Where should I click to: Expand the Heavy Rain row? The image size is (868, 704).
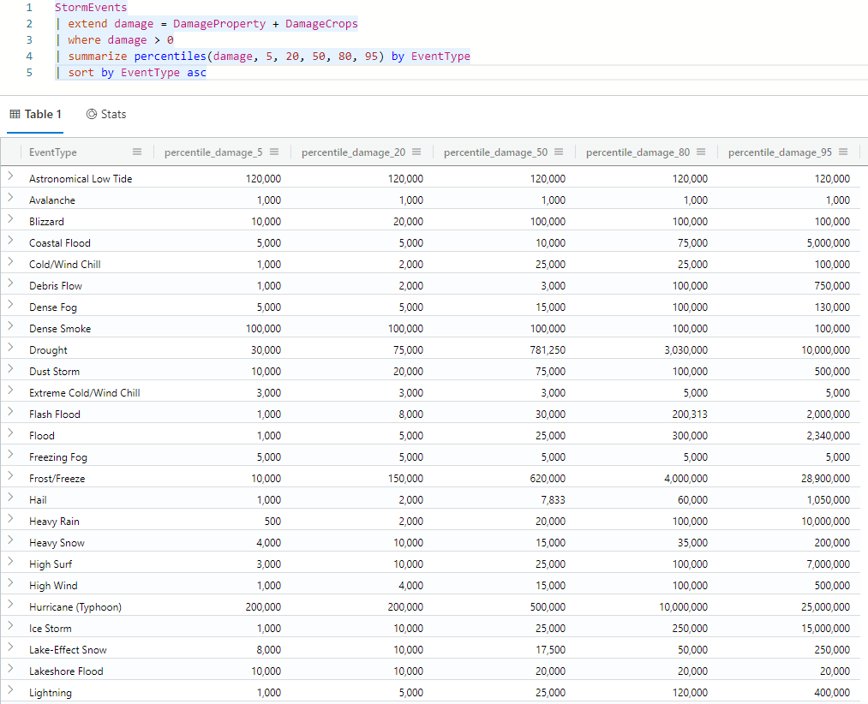(10, 519)
